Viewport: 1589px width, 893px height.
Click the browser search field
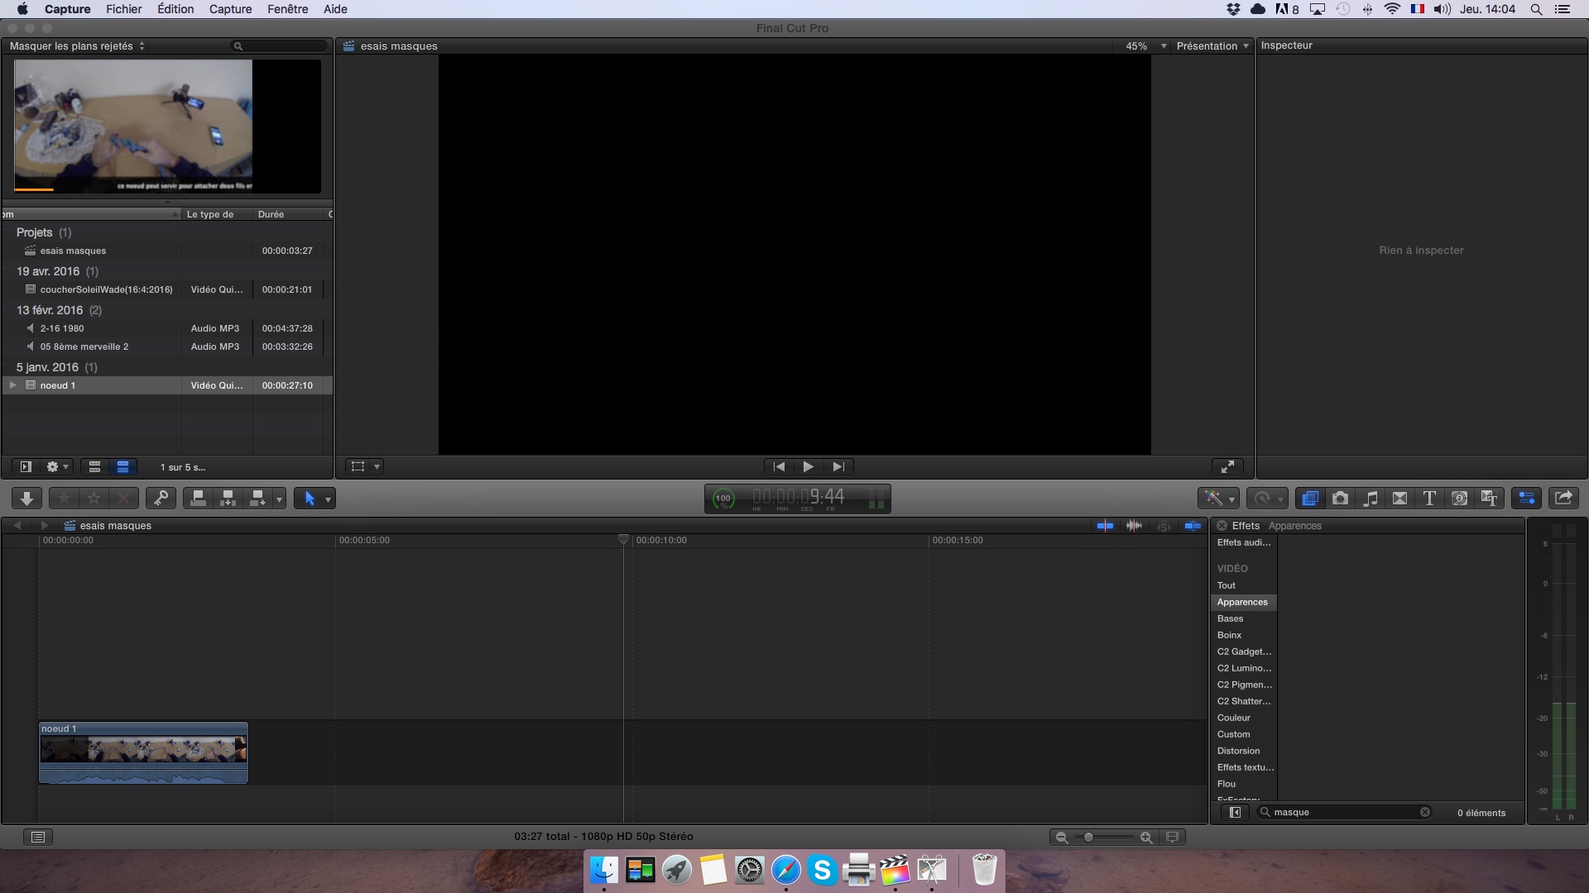coord(280,46)
